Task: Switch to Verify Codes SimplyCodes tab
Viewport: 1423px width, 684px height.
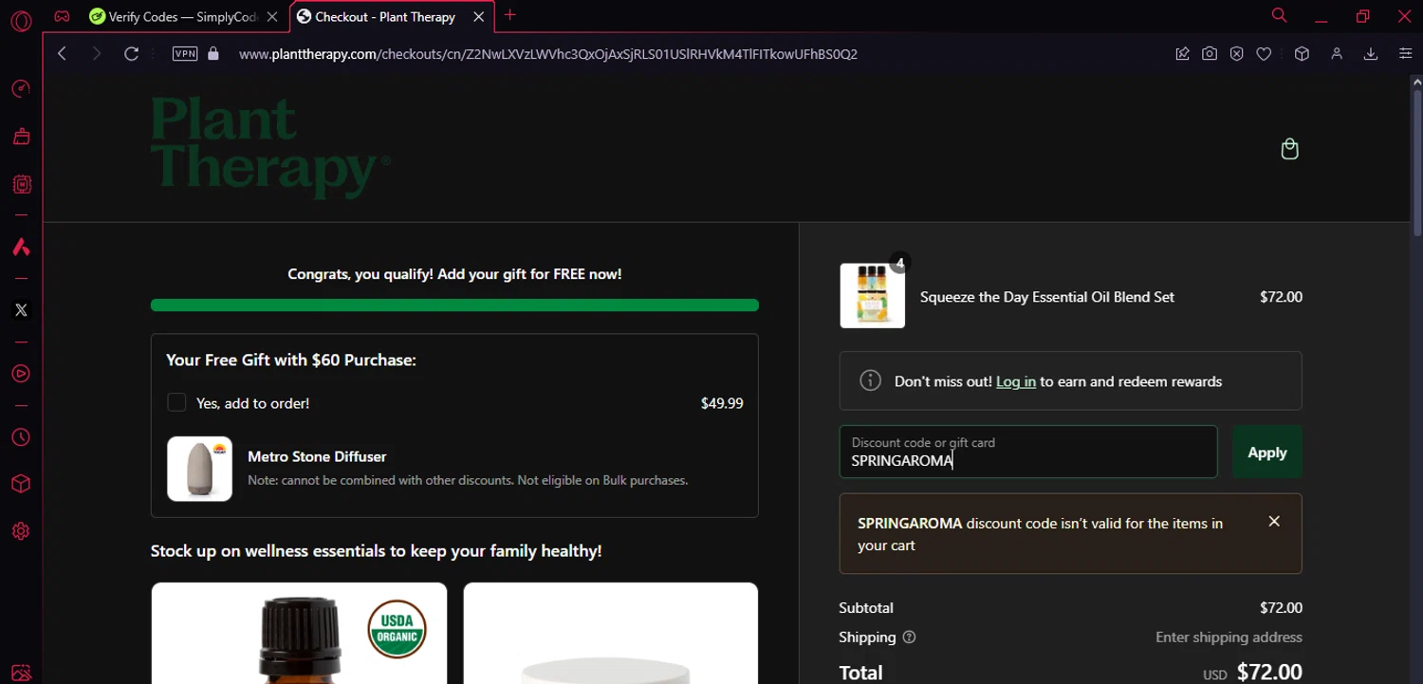Action: [x=174, y=16]
